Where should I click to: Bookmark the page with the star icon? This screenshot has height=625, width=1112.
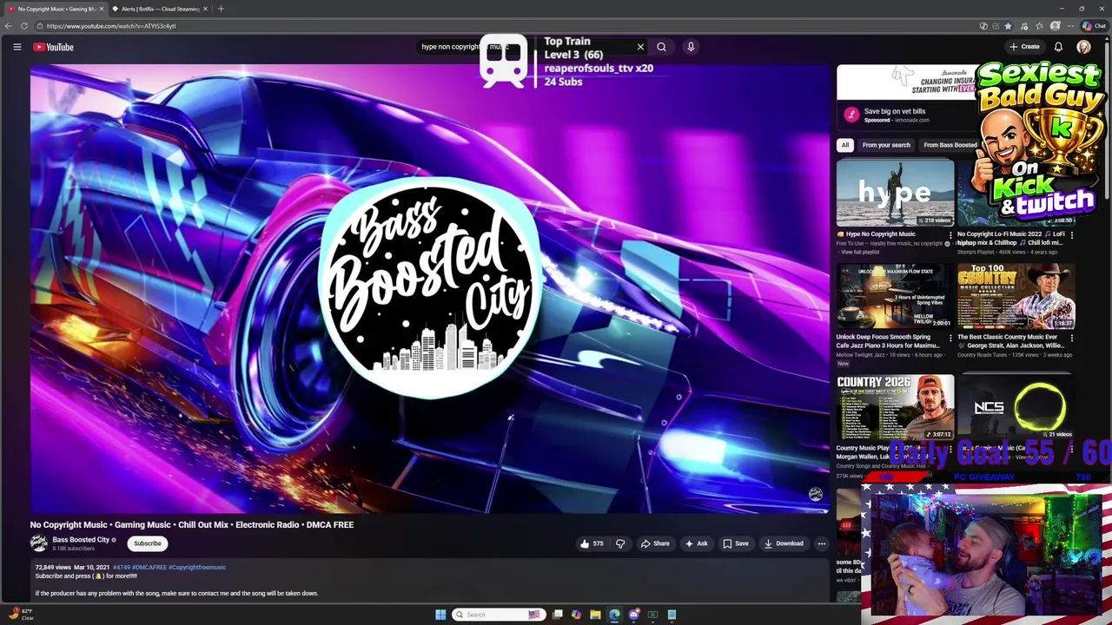pos(1008,26)
